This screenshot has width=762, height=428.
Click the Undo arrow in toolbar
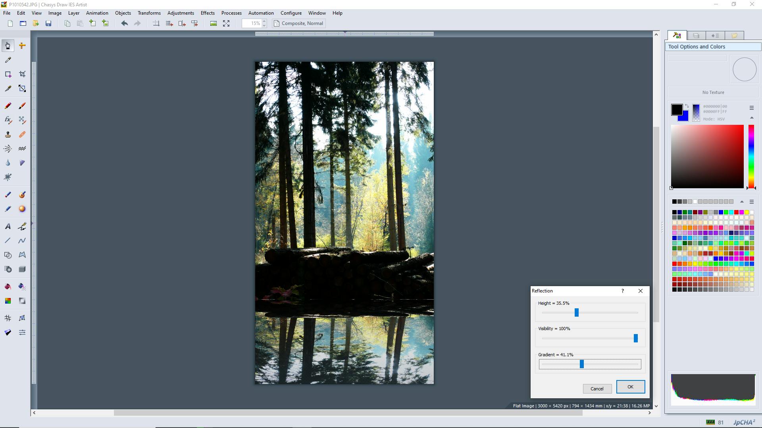pos(124,23)
